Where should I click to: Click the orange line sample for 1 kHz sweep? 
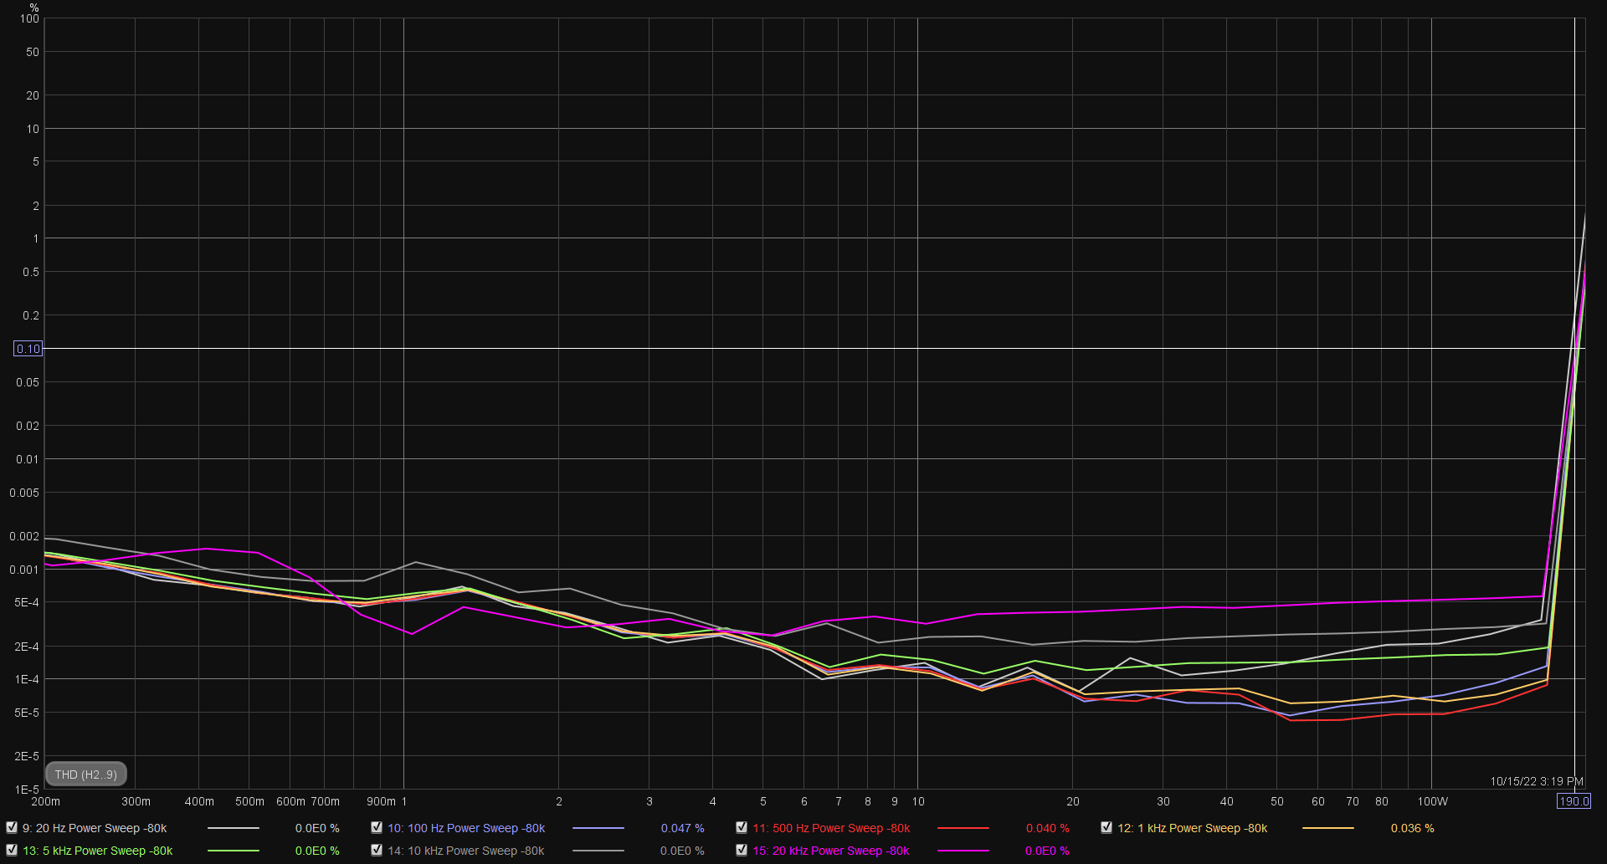(x=1328, y=828)
